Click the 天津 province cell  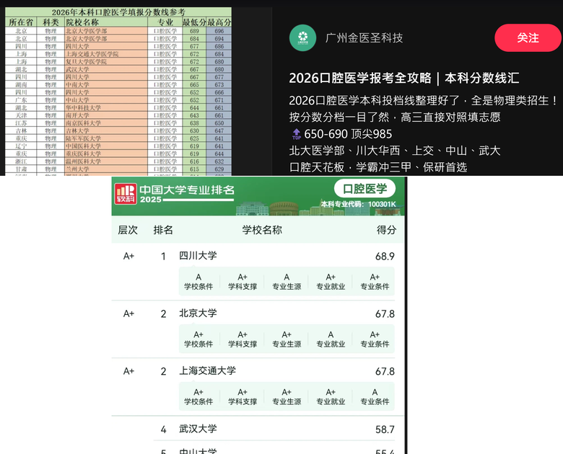pos(21,115)
